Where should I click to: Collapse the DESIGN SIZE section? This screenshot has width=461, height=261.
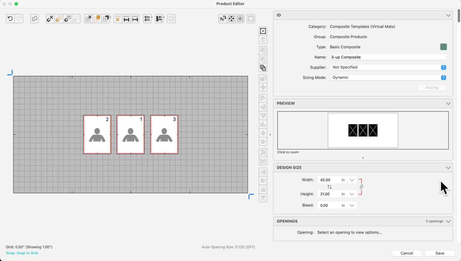(448, 168)
